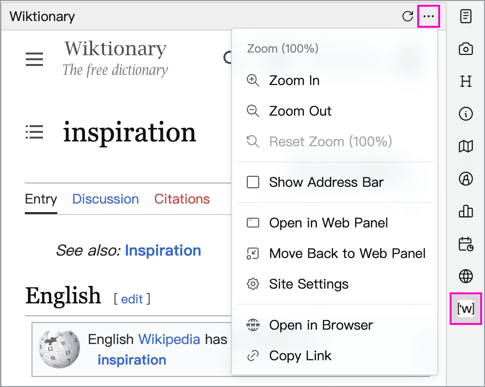Follow the See also Inspiration link
This screenshot has width=485, height=387.
coord(163,250)
